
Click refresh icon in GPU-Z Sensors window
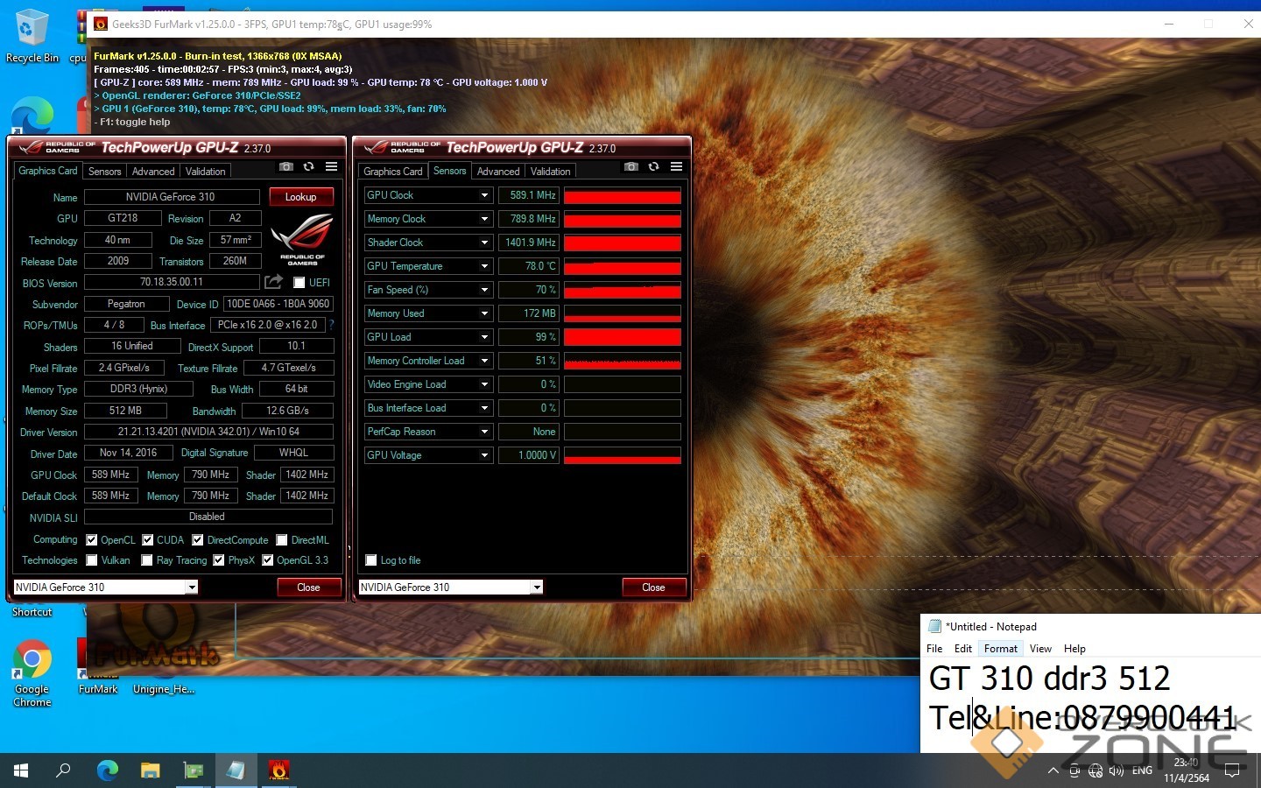(653, 166)
